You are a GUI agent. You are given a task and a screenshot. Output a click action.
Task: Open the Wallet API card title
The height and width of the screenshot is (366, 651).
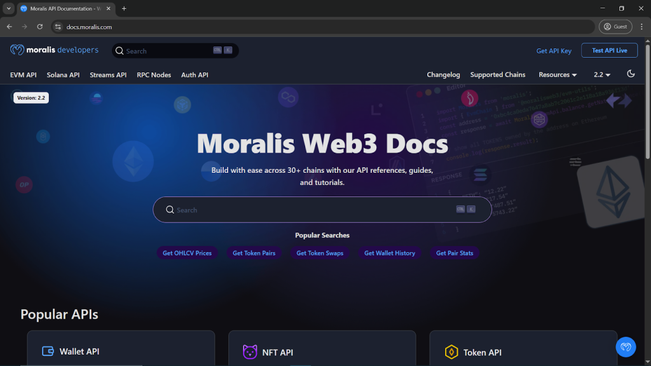tap(79, 351)
